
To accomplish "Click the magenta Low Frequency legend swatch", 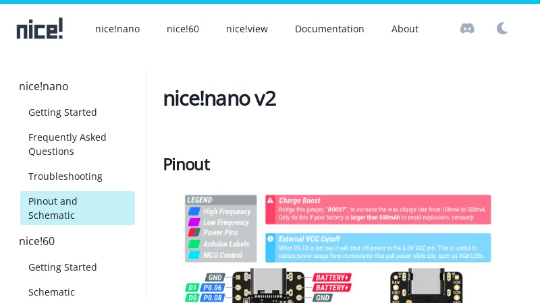I will tap(194, 222).
